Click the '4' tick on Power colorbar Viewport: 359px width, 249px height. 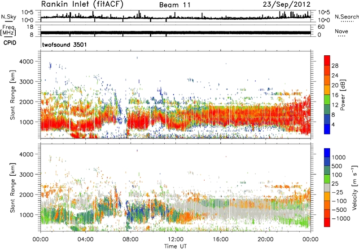tap(333, 125)
